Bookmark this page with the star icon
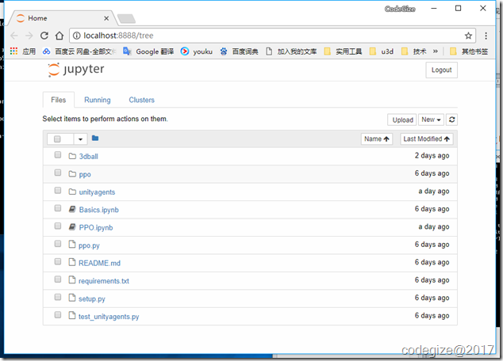503x361 pixels. 468,36
